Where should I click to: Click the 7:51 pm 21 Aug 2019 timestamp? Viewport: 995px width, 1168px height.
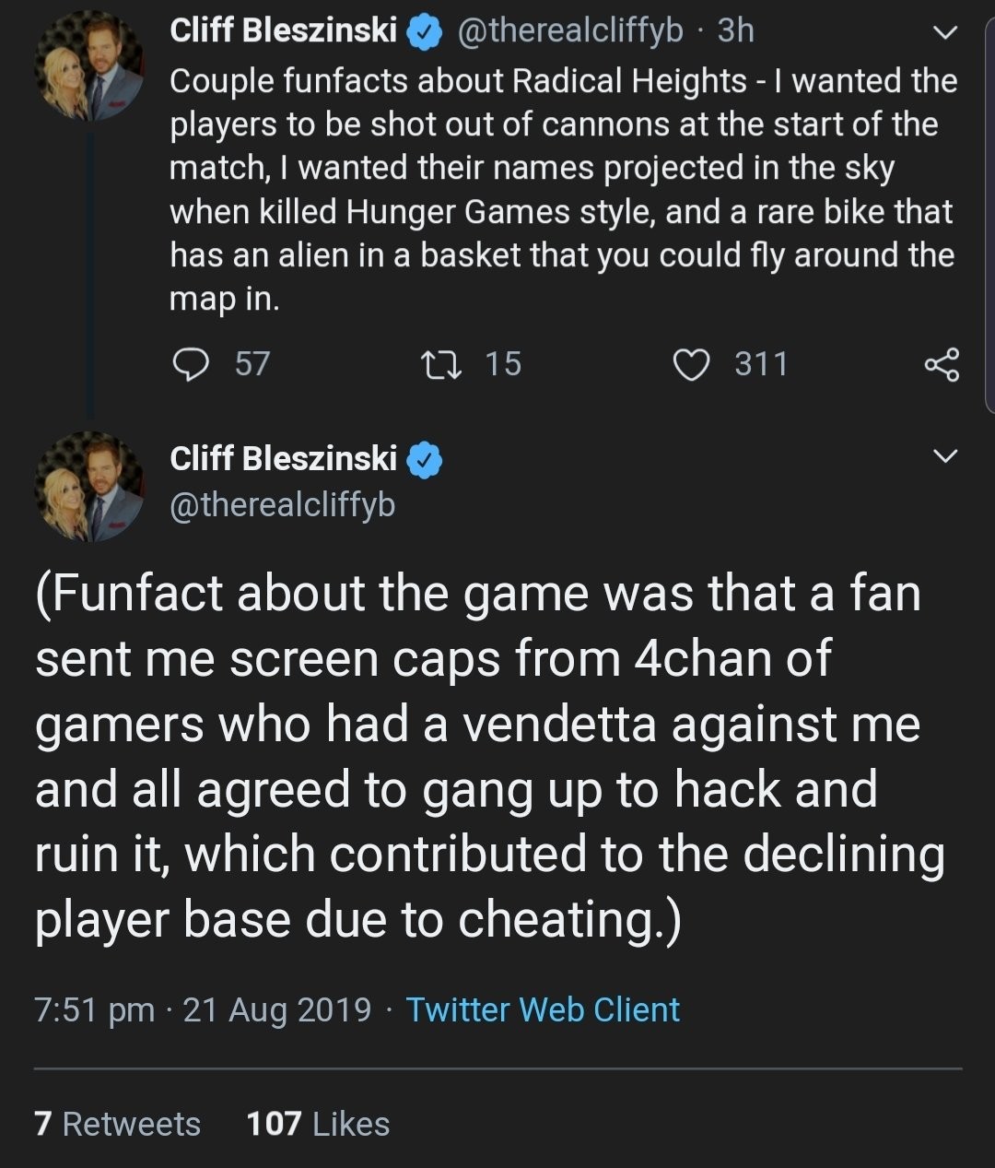coord(203,1010)
